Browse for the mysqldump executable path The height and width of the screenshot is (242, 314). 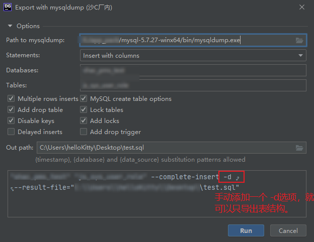299,40
